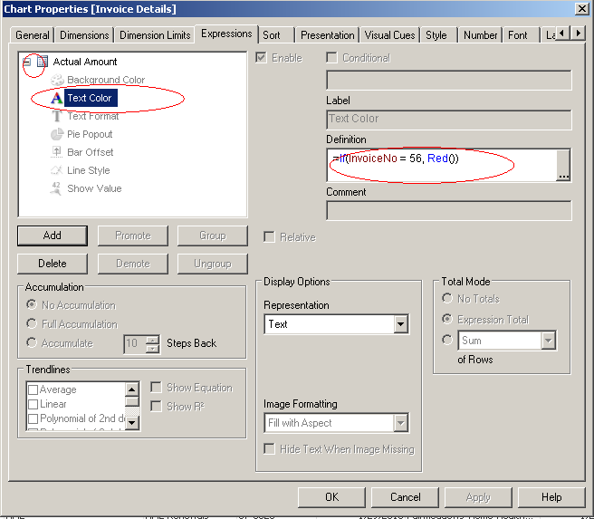
Task: Click the Actual Amount expression table icon
Action: [43, 62]
